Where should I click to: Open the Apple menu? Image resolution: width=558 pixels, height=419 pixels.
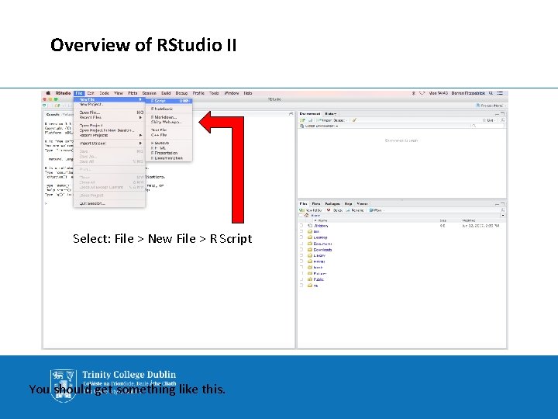48,93
